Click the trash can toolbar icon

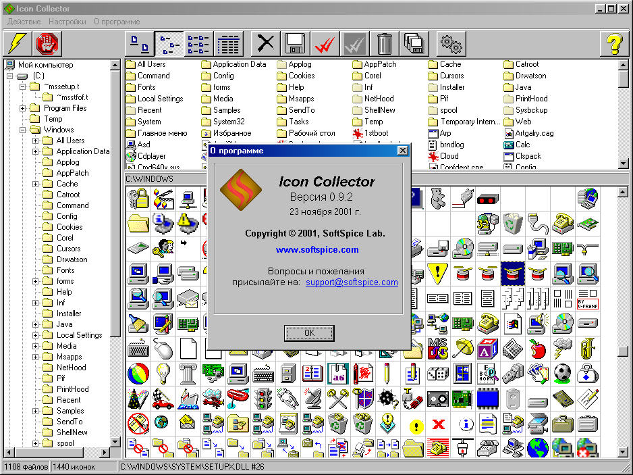385,44
